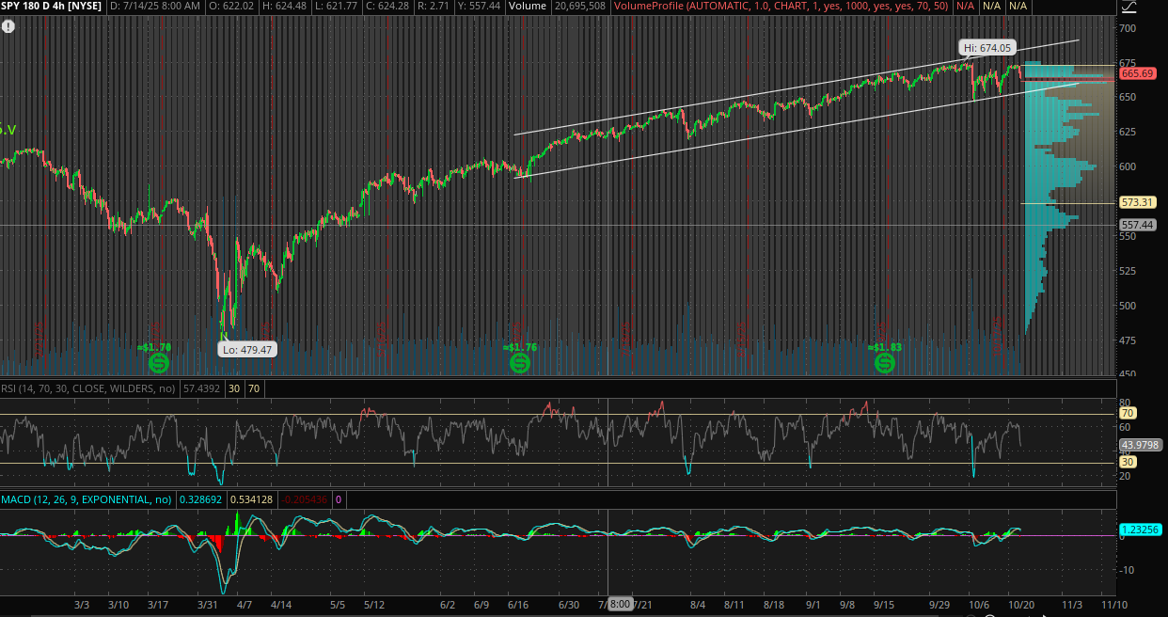The width and height of the screenshot is (1168, 617).
Task: Click the RSI 30 oversold level tag
Action: click(1129, 462)
